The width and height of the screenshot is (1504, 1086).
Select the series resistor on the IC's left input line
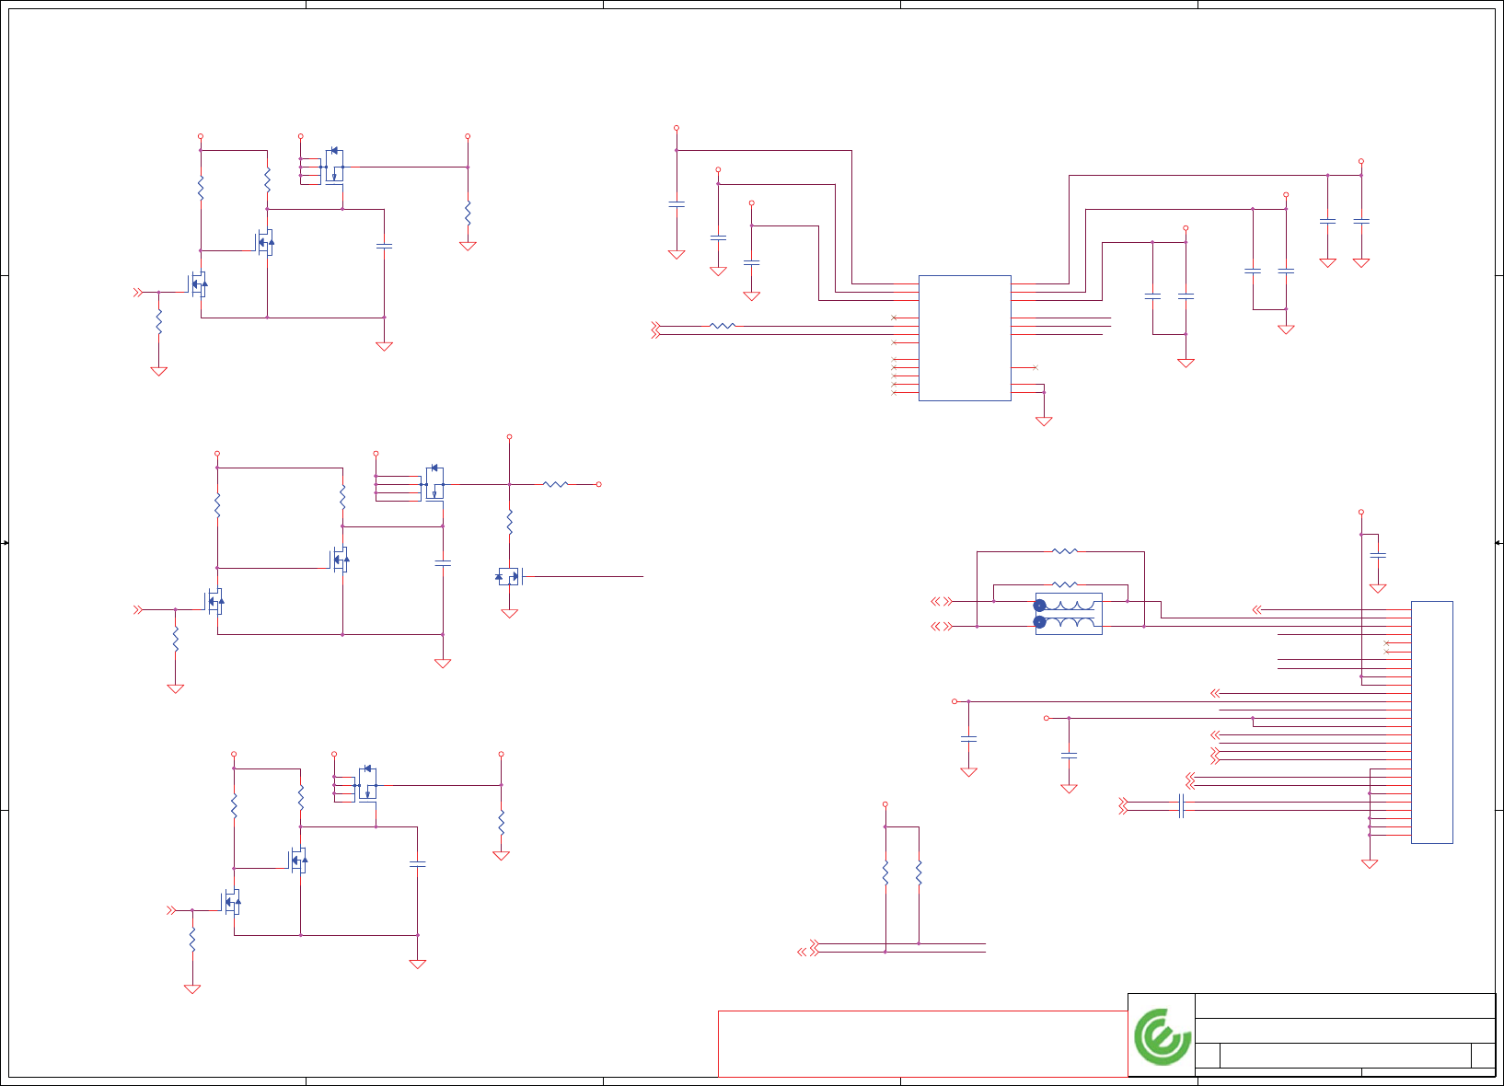coord(723,326)
